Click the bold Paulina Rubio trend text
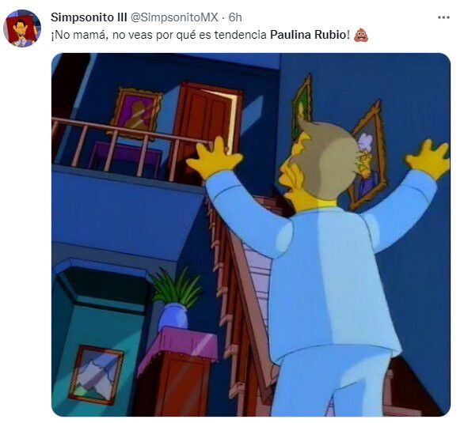The image size is (464, 423). [308, 35]
